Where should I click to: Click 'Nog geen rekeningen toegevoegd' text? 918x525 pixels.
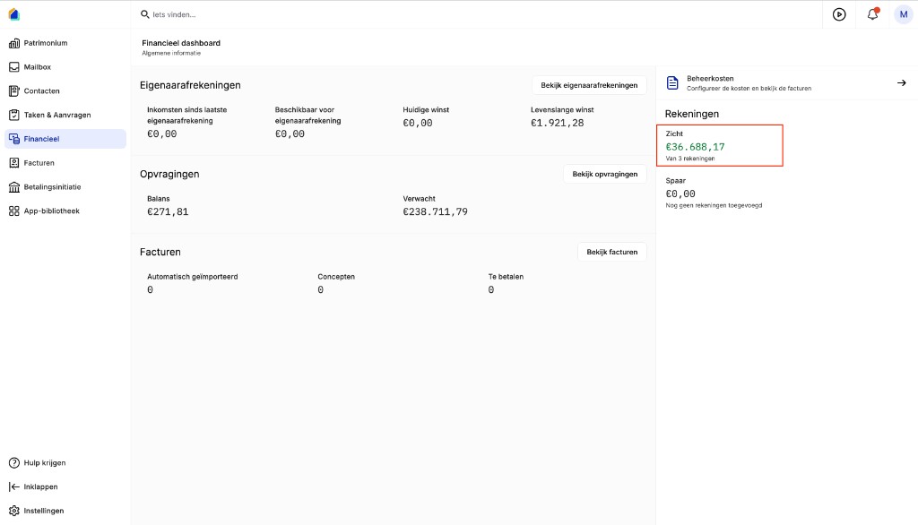pos(714,205)
